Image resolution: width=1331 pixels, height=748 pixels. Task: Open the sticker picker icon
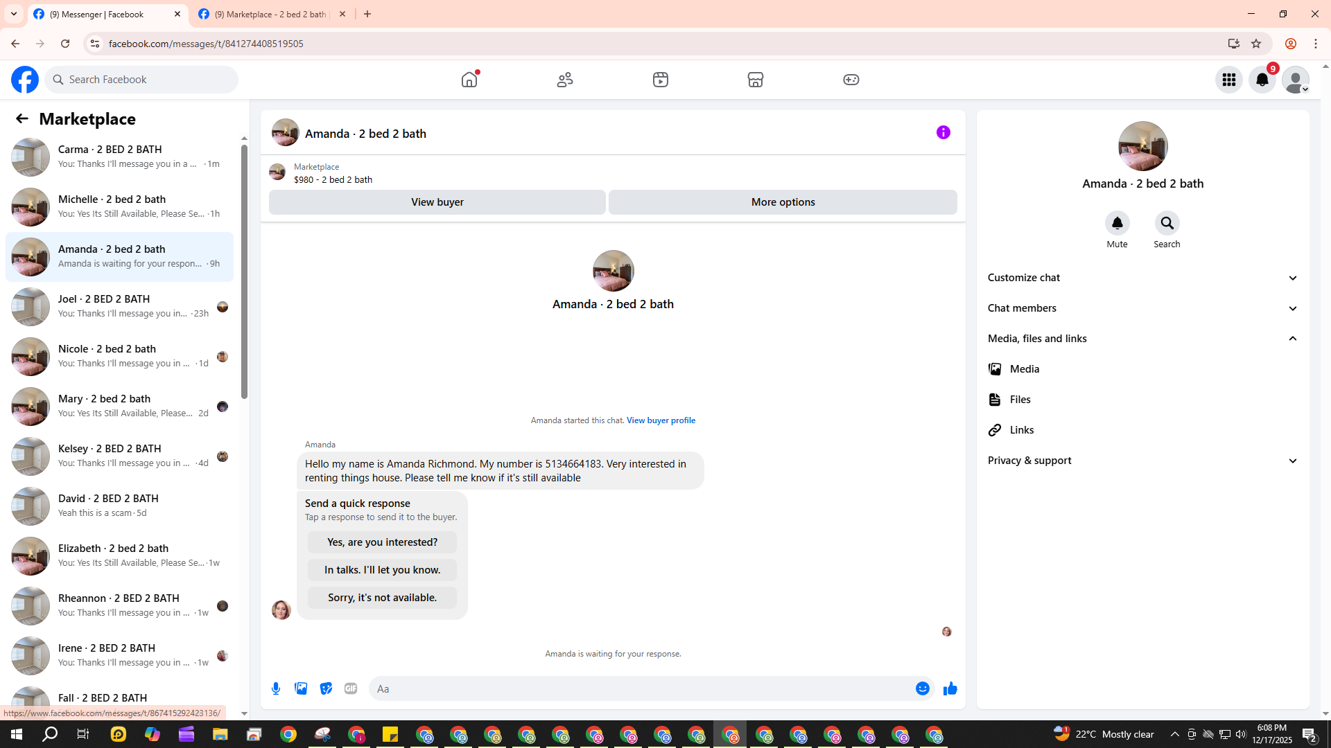(326, 688)
